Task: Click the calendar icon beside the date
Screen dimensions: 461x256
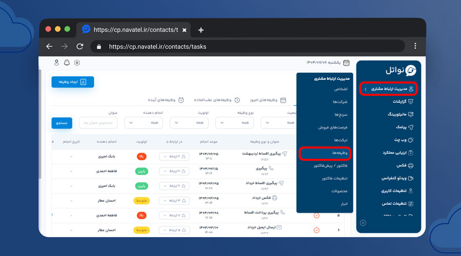Action: click(x=346, y=62)
